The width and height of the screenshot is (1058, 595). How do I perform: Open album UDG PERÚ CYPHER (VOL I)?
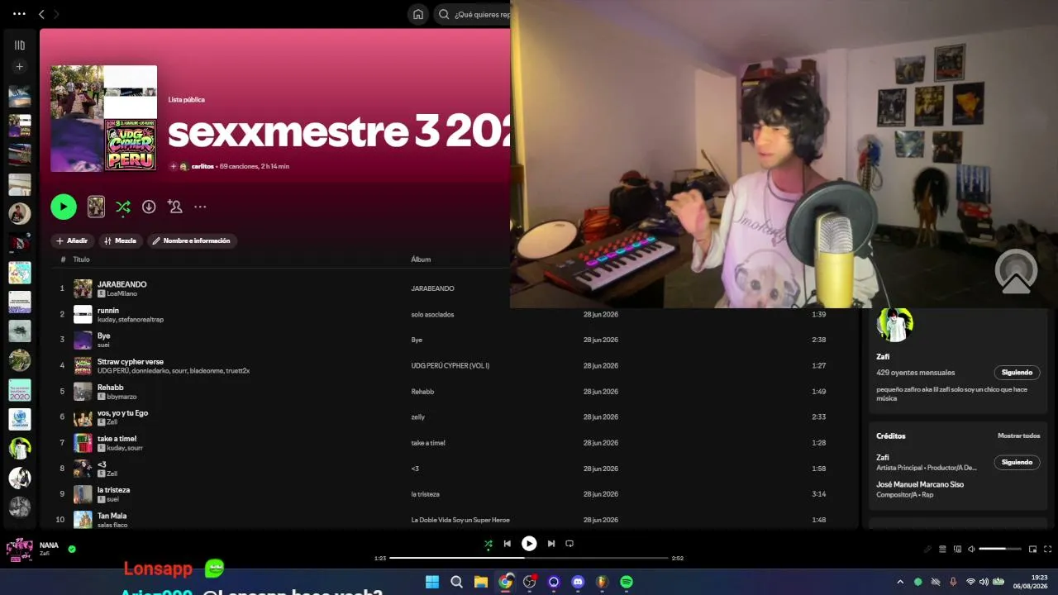tap(450, 365)
